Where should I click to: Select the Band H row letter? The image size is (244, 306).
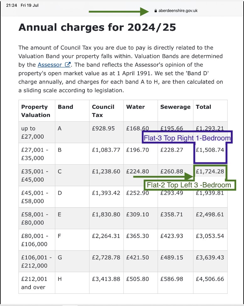click(x=60, y=279)
